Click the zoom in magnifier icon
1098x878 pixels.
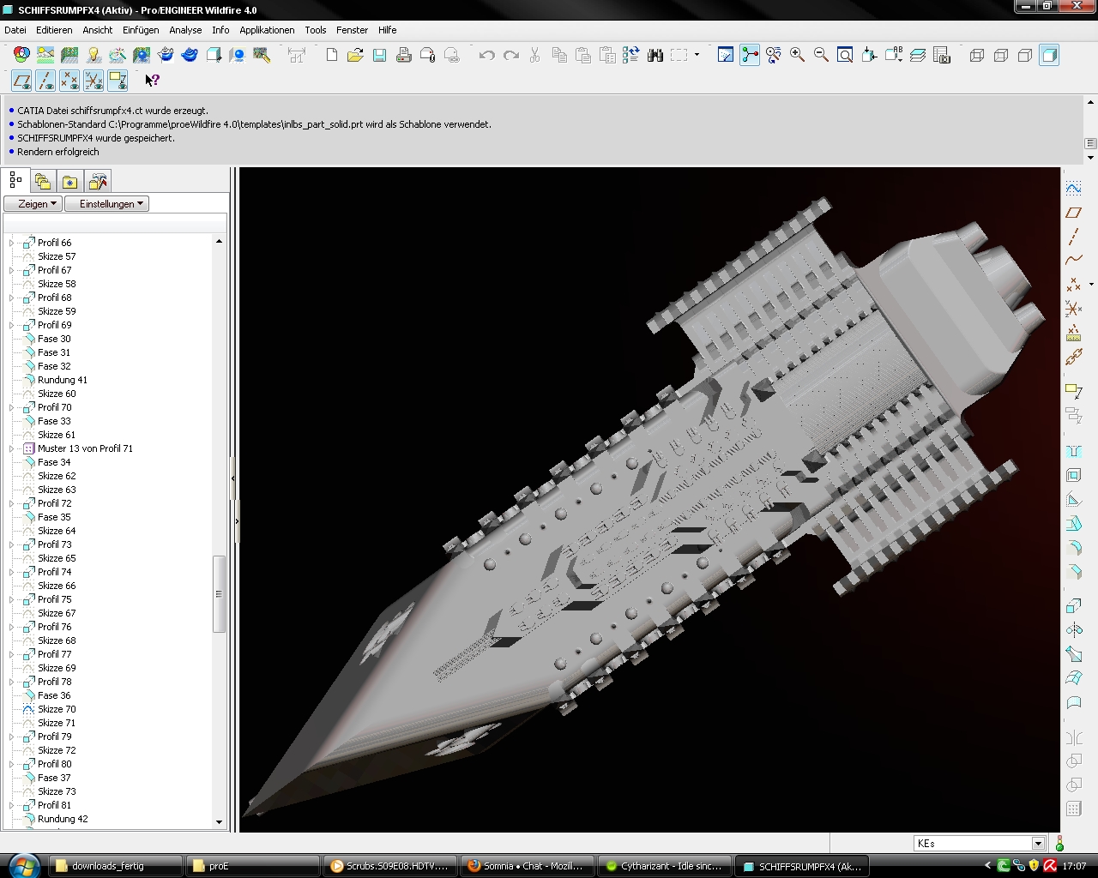click(797, 56)
